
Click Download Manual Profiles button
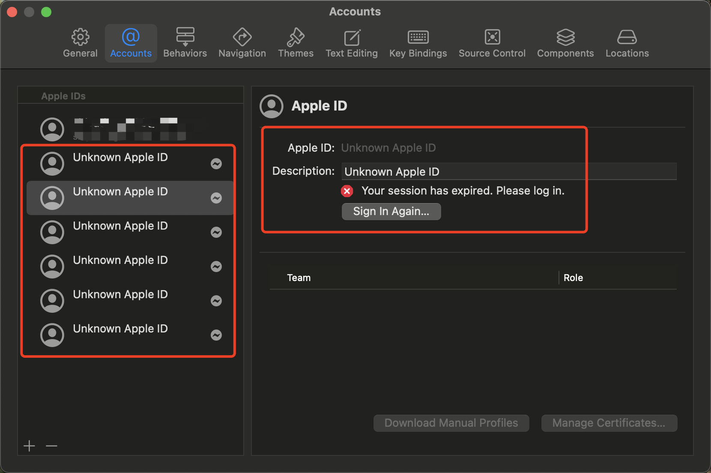pos(451,423)
